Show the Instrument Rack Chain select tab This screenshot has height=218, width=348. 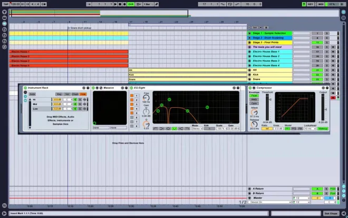(75, 94)
